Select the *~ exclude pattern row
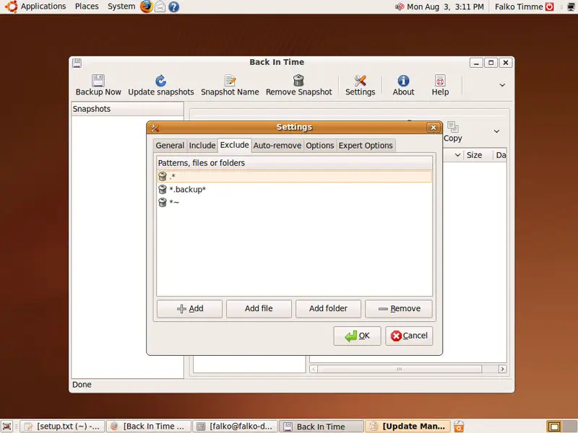578x433 pixels. [x=294, y=202]
